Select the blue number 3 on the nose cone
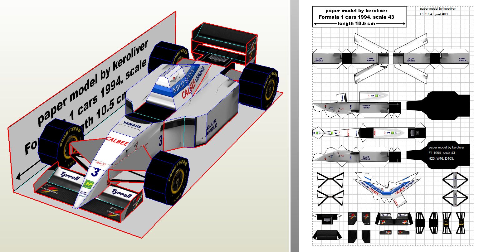The image size is (479, 252). click(96, 172)
